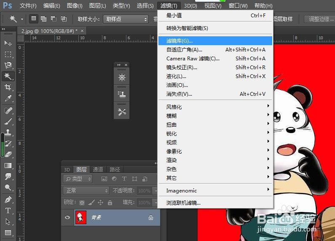Select the Rectangle shape tool
335x241 pixels.
[8, 233]
